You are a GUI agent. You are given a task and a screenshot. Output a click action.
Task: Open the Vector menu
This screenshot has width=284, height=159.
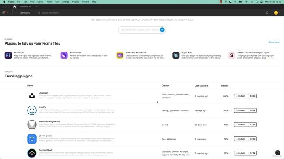49,2
